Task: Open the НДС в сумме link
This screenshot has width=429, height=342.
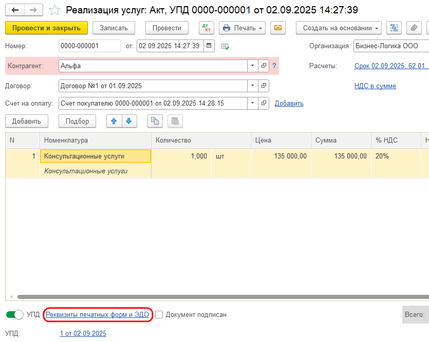Action: 375,86
